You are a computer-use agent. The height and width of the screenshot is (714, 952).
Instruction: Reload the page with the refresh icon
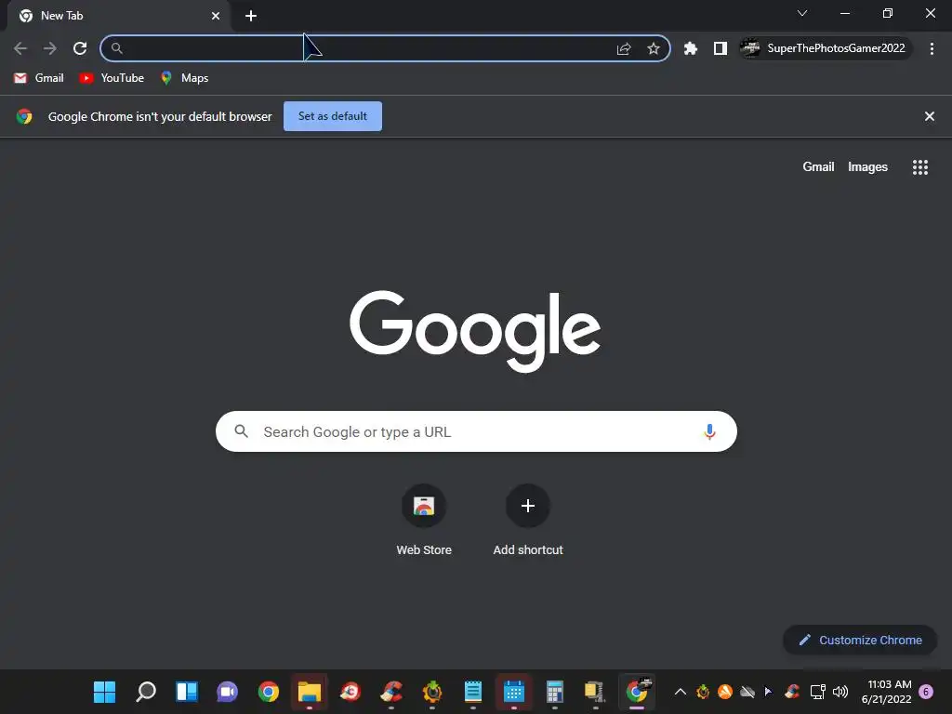(80, 48)
